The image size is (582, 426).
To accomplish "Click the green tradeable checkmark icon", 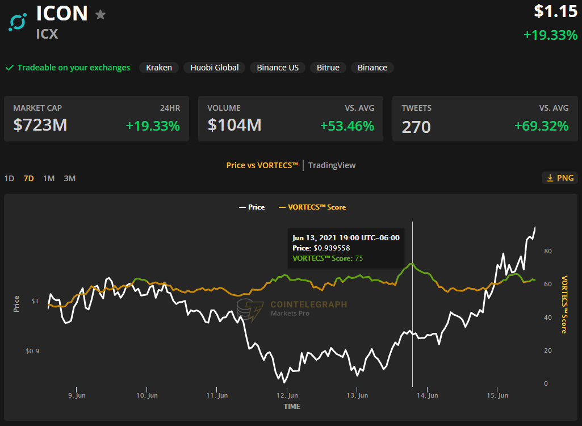I will pos(10,68).
